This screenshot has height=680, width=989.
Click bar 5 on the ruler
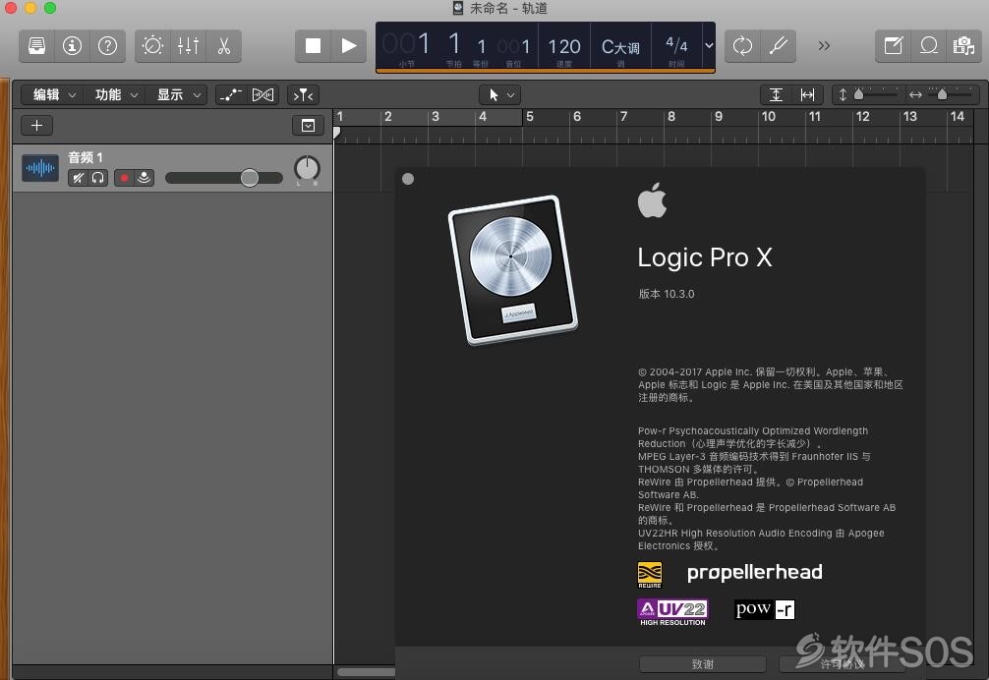(x=530, y=117)
